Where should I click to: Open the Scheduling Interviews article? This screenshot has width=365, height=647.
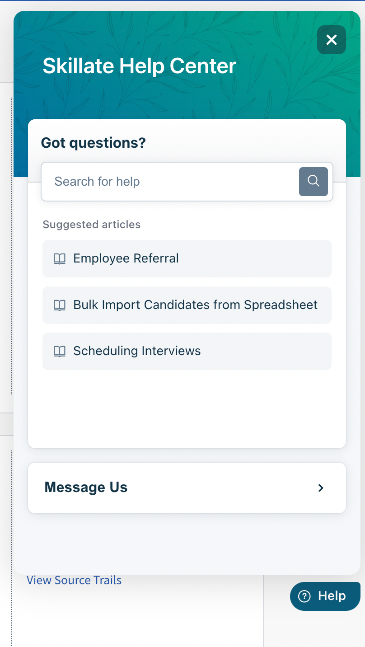(187, 351)
